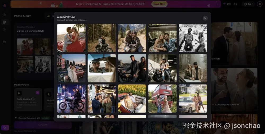Click the Vintage & Vehicle Style package title
The width and height of the screenshot is (265, 134).
click(30, 31)
